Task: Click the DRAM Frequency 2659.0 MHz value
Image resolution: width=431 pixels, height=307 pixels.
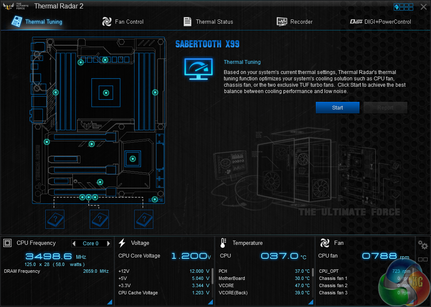Action: coord(96,271)
